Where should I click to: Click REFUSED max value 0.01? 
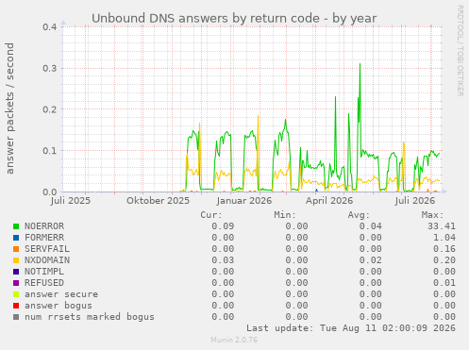pos(444,283)
